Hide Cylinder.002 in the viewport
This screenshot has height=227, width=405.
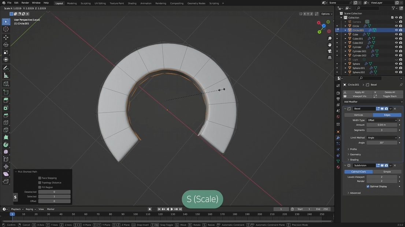(x=396, y=55)
